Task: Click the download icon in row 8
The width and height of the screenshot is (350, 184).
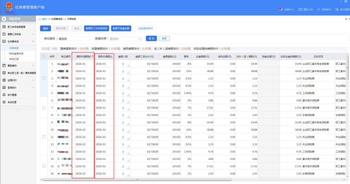Action: 129,117
